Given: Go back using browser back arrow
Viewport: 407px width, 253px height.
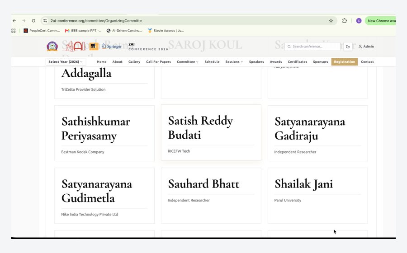Looking at the screenshot, I should coord(14,21).
